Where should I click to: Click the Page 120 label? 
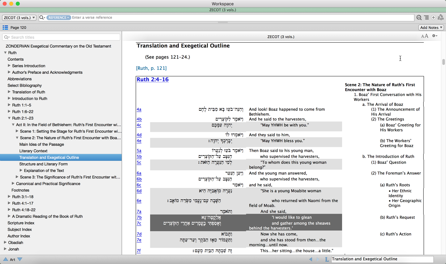tap(18, 28)
